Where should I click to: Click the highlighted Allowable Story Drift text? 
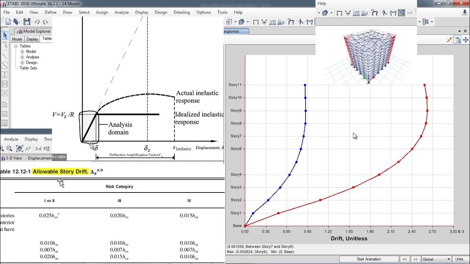point(61,171)
